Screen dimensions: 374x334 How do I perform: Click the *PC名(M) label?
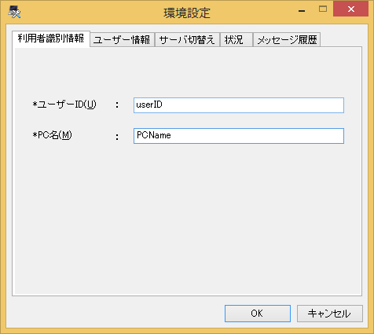(52, 135)
